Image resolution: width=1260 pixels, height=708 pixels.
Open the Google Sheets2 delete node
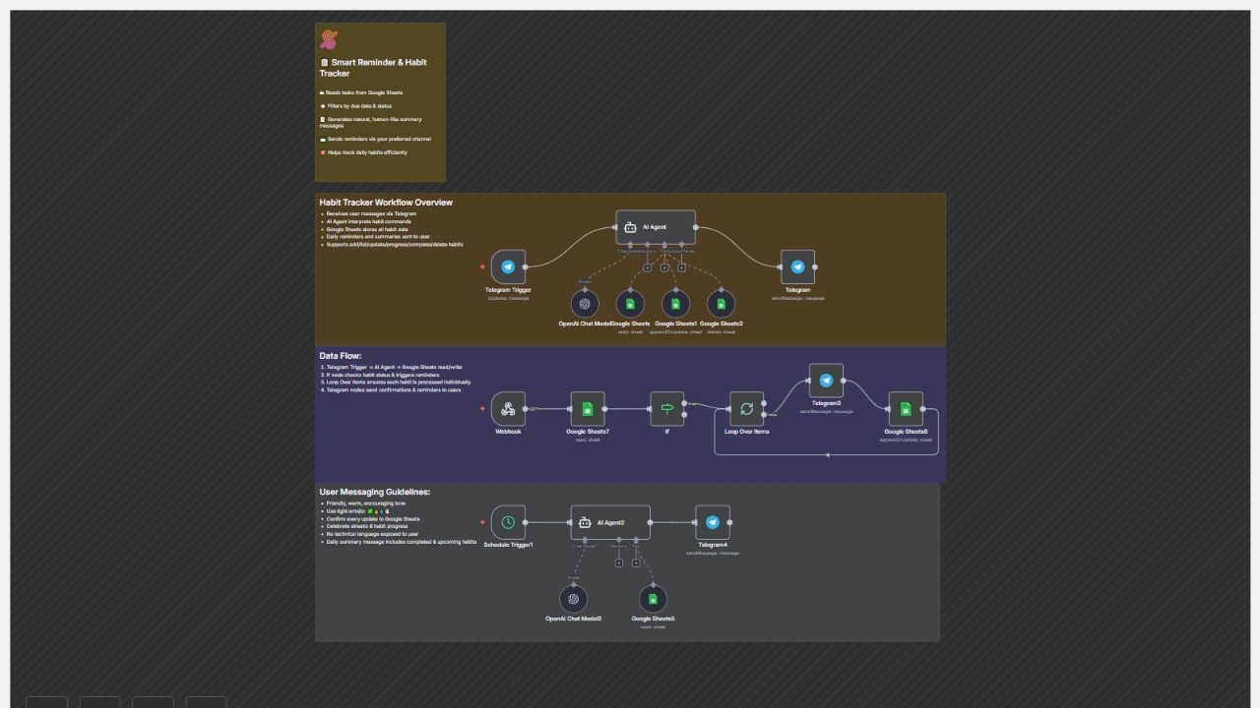coord(721,304)
